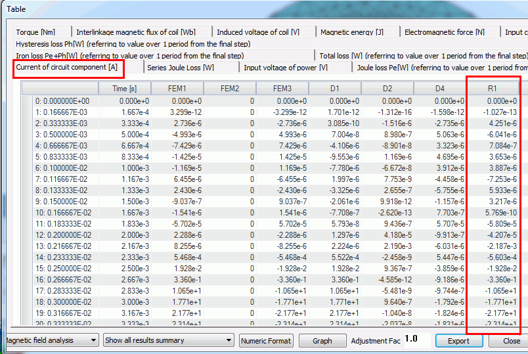Viewport: 528px width, 354px height.
Task: Select the Series Joule Loss [W] tab
Action: click(x=181, y=67)
